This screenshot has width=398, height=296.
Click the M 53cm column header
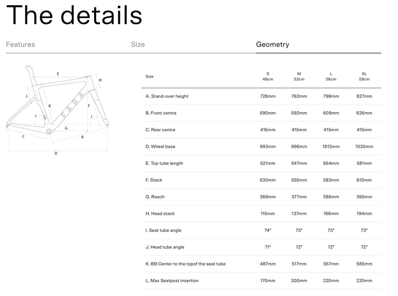point(299,76)
